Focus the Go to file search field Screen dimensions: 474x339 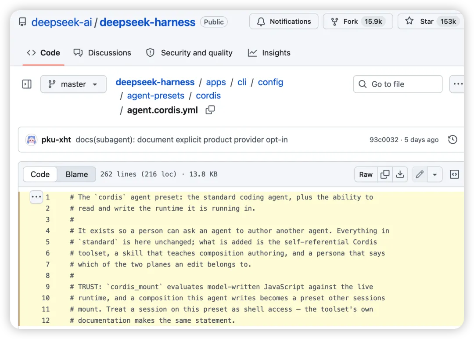pos(398,84)
